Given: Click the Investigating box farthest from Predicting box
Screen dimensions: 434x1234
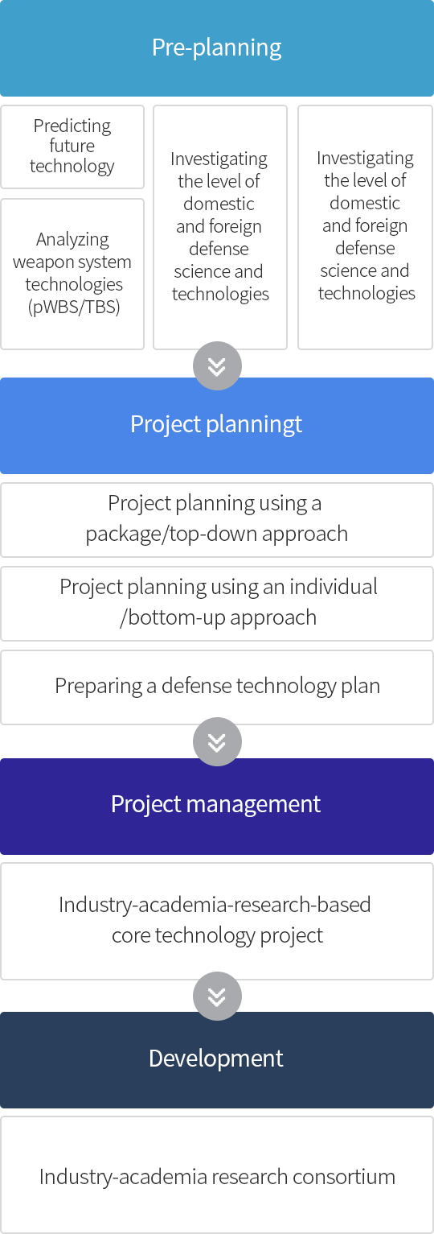Looking at the screenshot, I should 366,227.
